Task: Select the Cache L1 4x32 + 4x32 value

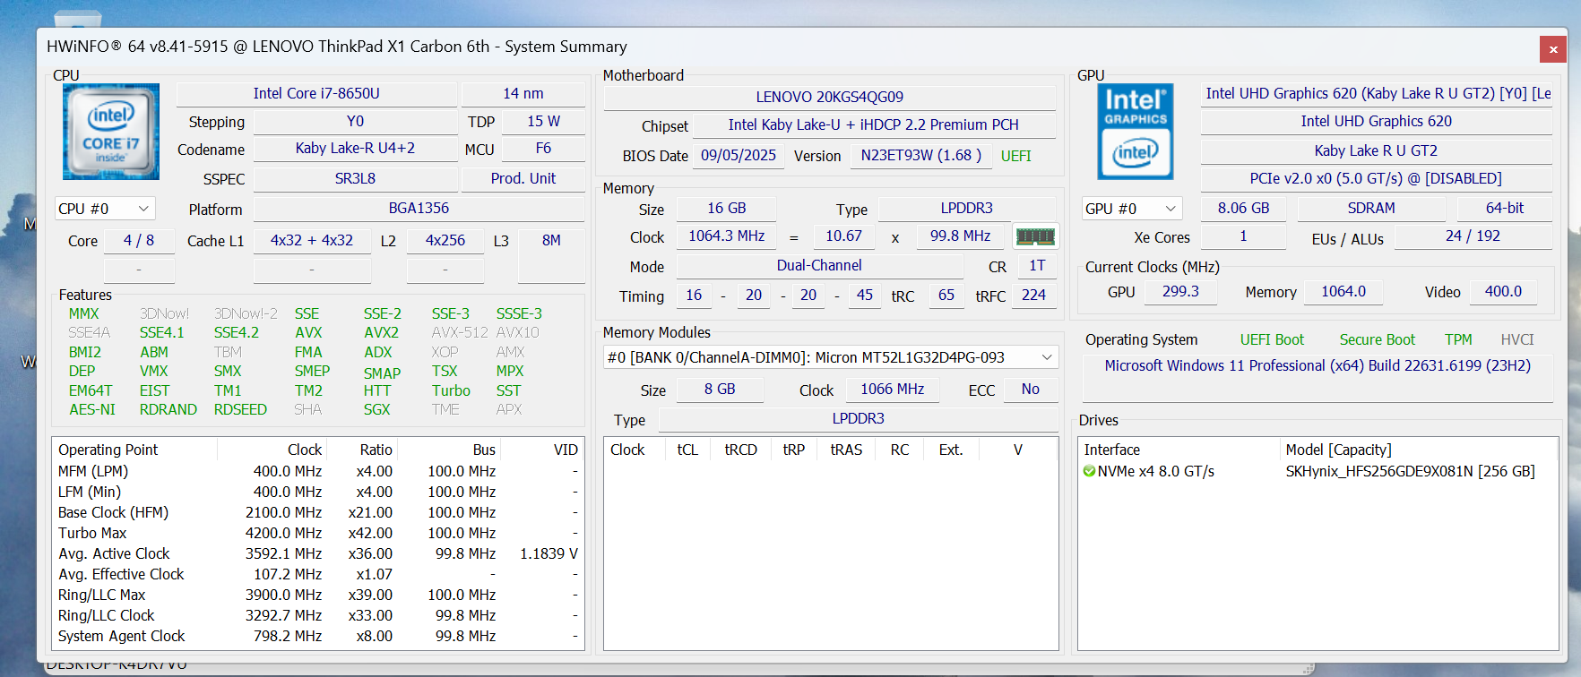Action: coord(312,240)
